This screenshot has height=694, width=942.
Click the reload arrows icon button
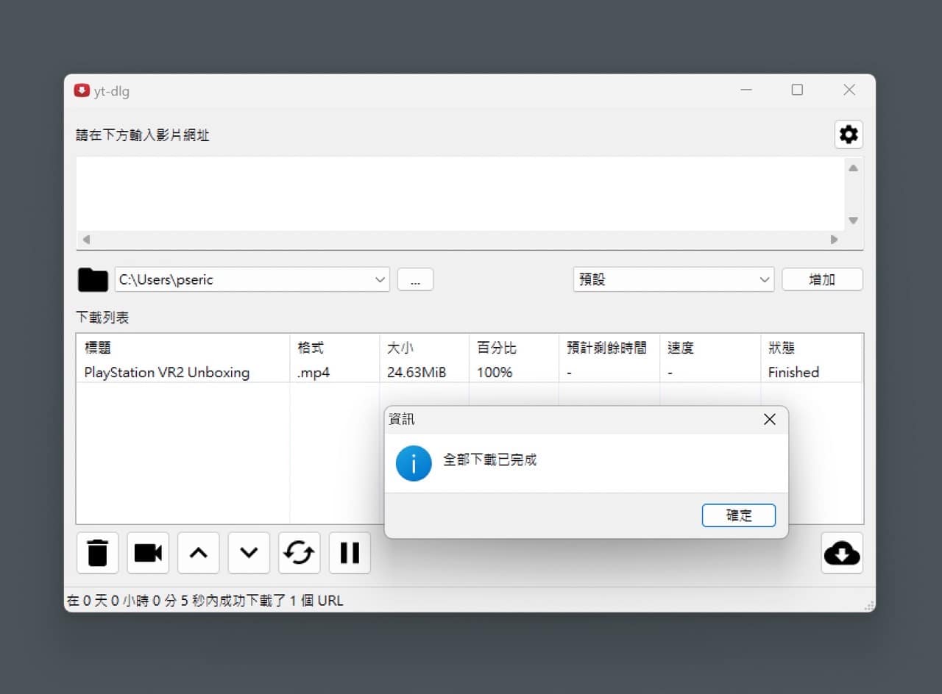299,553
